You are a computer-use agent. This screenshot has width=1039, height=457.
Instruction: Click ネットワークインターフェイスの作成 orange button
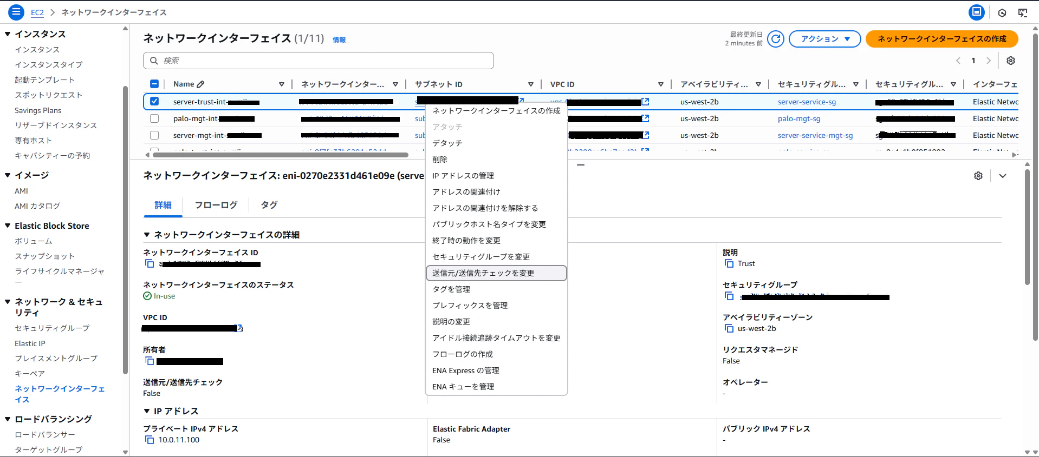(942, 39)
